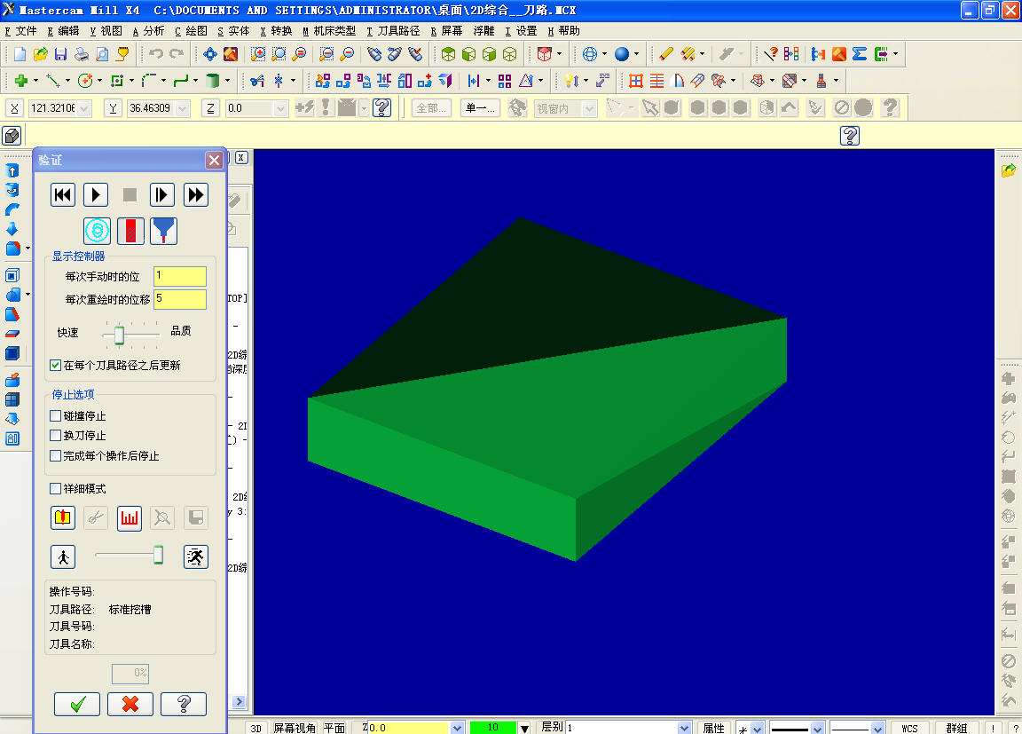Click the print icon

tap(82, 54)
